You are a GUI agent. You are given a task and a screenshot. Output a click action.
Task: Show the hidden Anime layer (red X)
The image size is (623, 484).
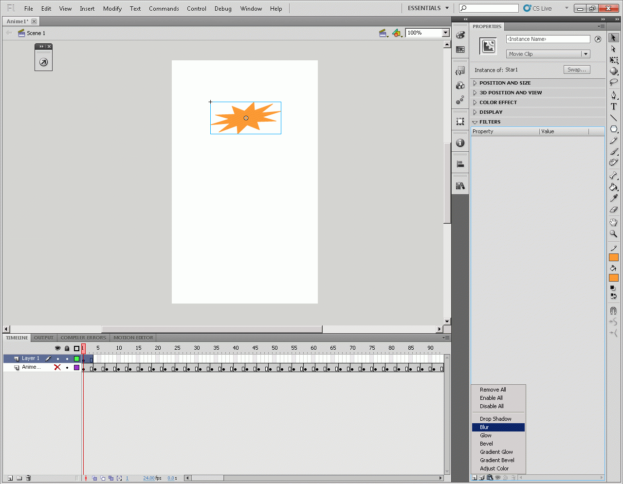pyautogui.click(x=57, y=367)
